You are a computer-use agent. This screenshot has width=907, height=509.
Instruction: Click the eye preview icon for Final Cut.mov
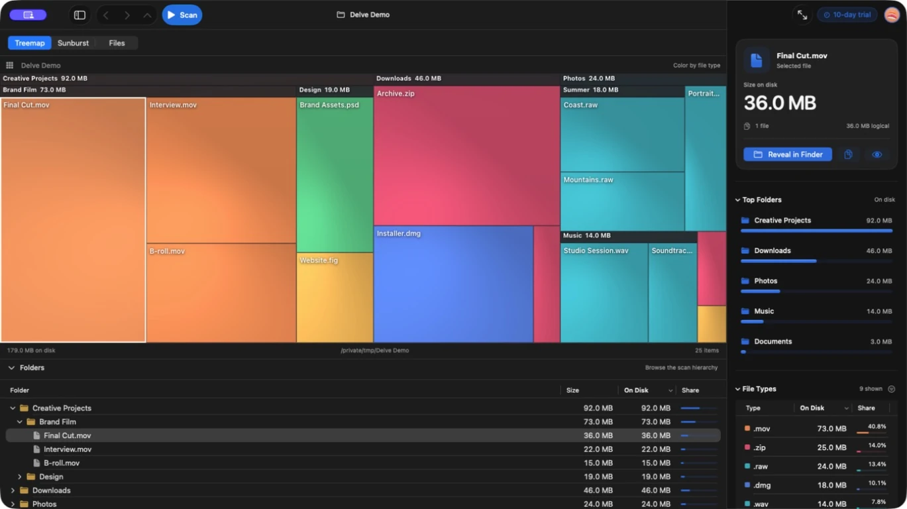click(877, 154)
